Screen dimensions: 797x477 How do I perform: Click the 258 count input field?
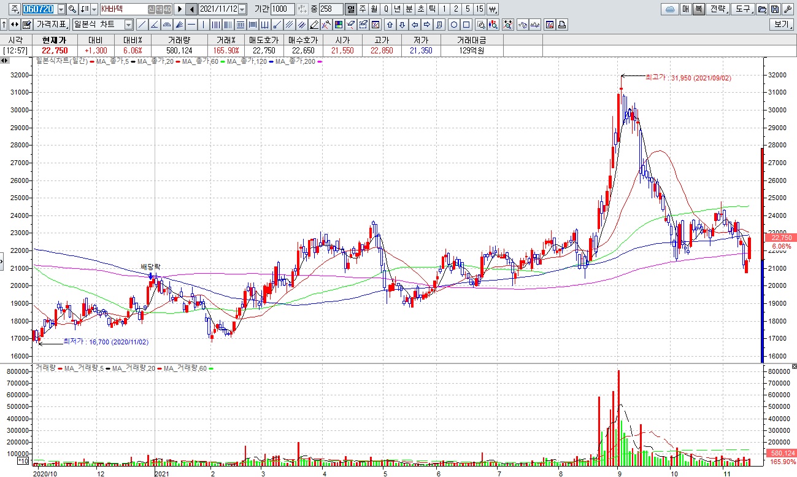coord(331,9)
